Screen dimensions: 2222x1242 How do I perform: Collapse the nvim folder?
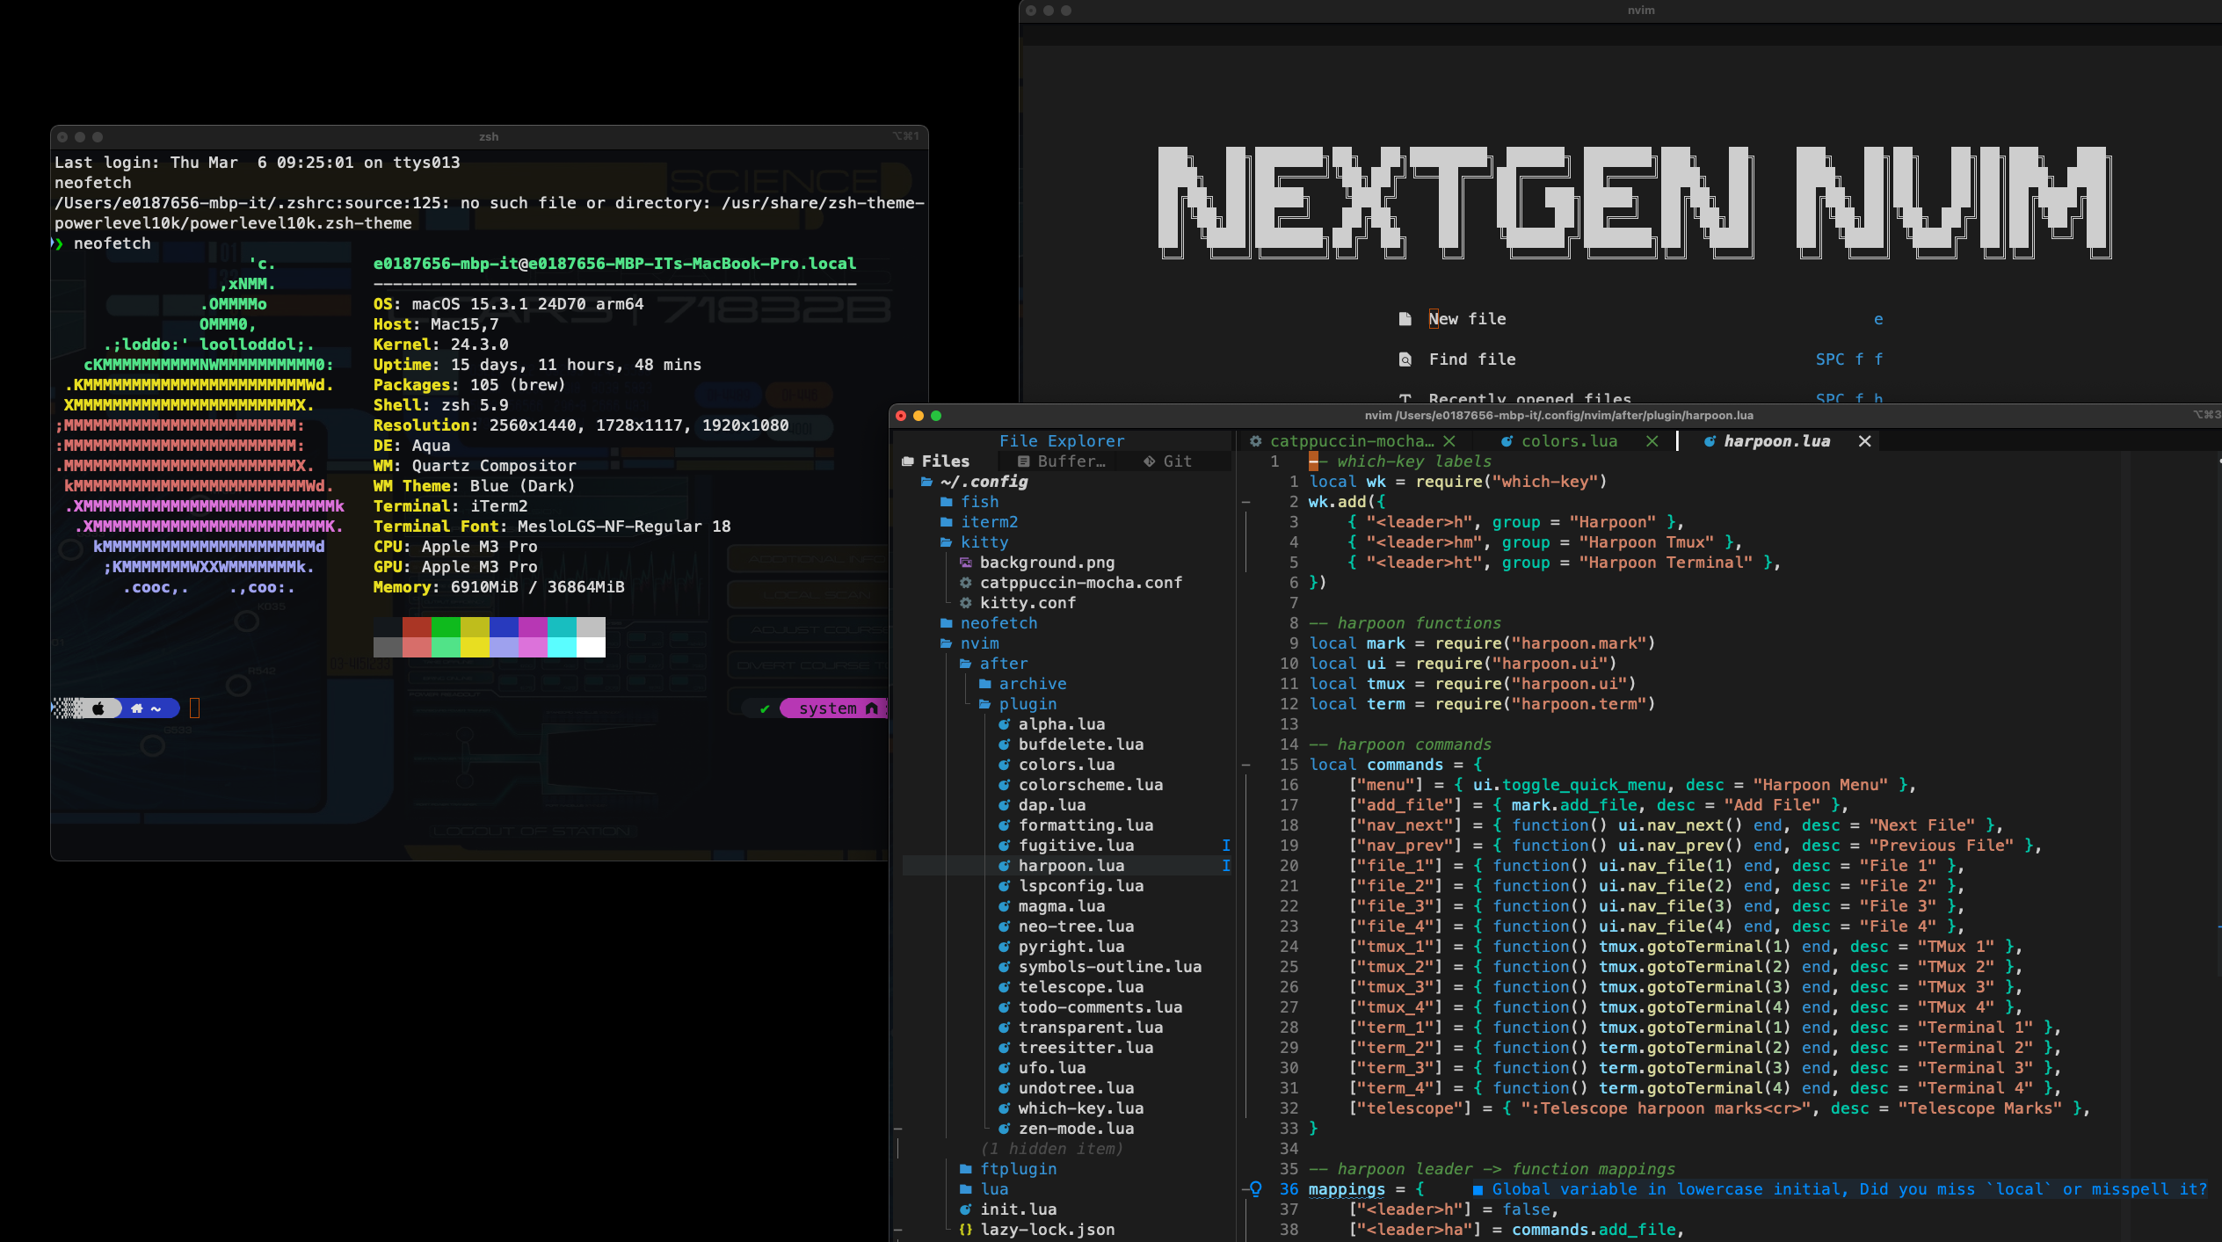pyautogui.click(x=969, y=643)
